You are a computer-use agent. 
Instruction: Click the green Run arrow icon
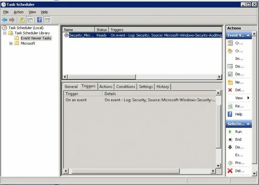click(x=230, y=132)
